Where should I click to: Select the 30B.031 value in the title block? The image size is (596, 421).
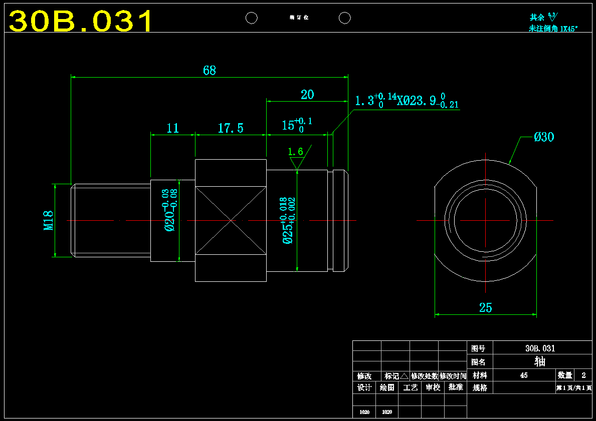(540, 348)
